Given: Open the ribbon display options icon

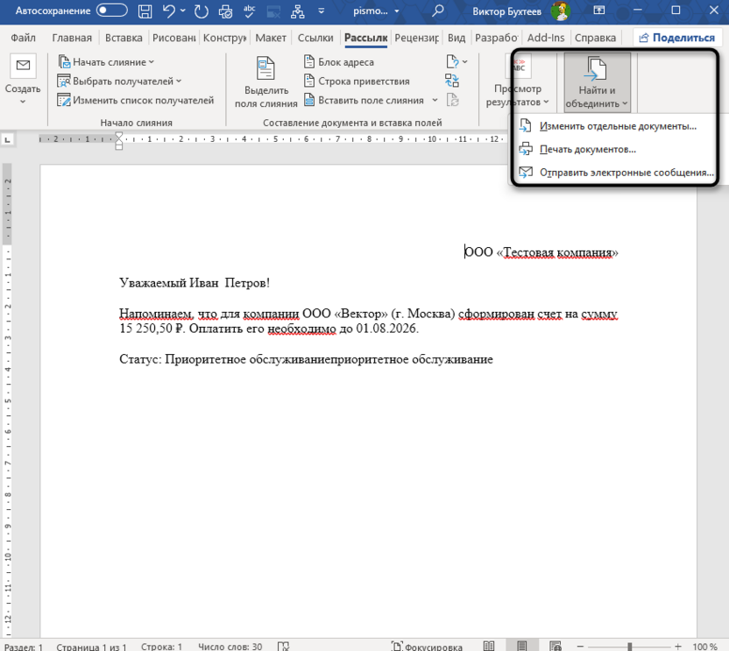Looking at the screenshot, I should (599, 11).
